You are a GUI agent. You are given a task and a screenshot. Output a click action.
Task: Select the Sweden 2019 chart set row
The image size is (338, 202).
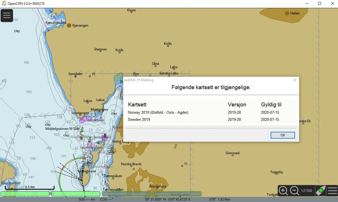tap(211, 120)
